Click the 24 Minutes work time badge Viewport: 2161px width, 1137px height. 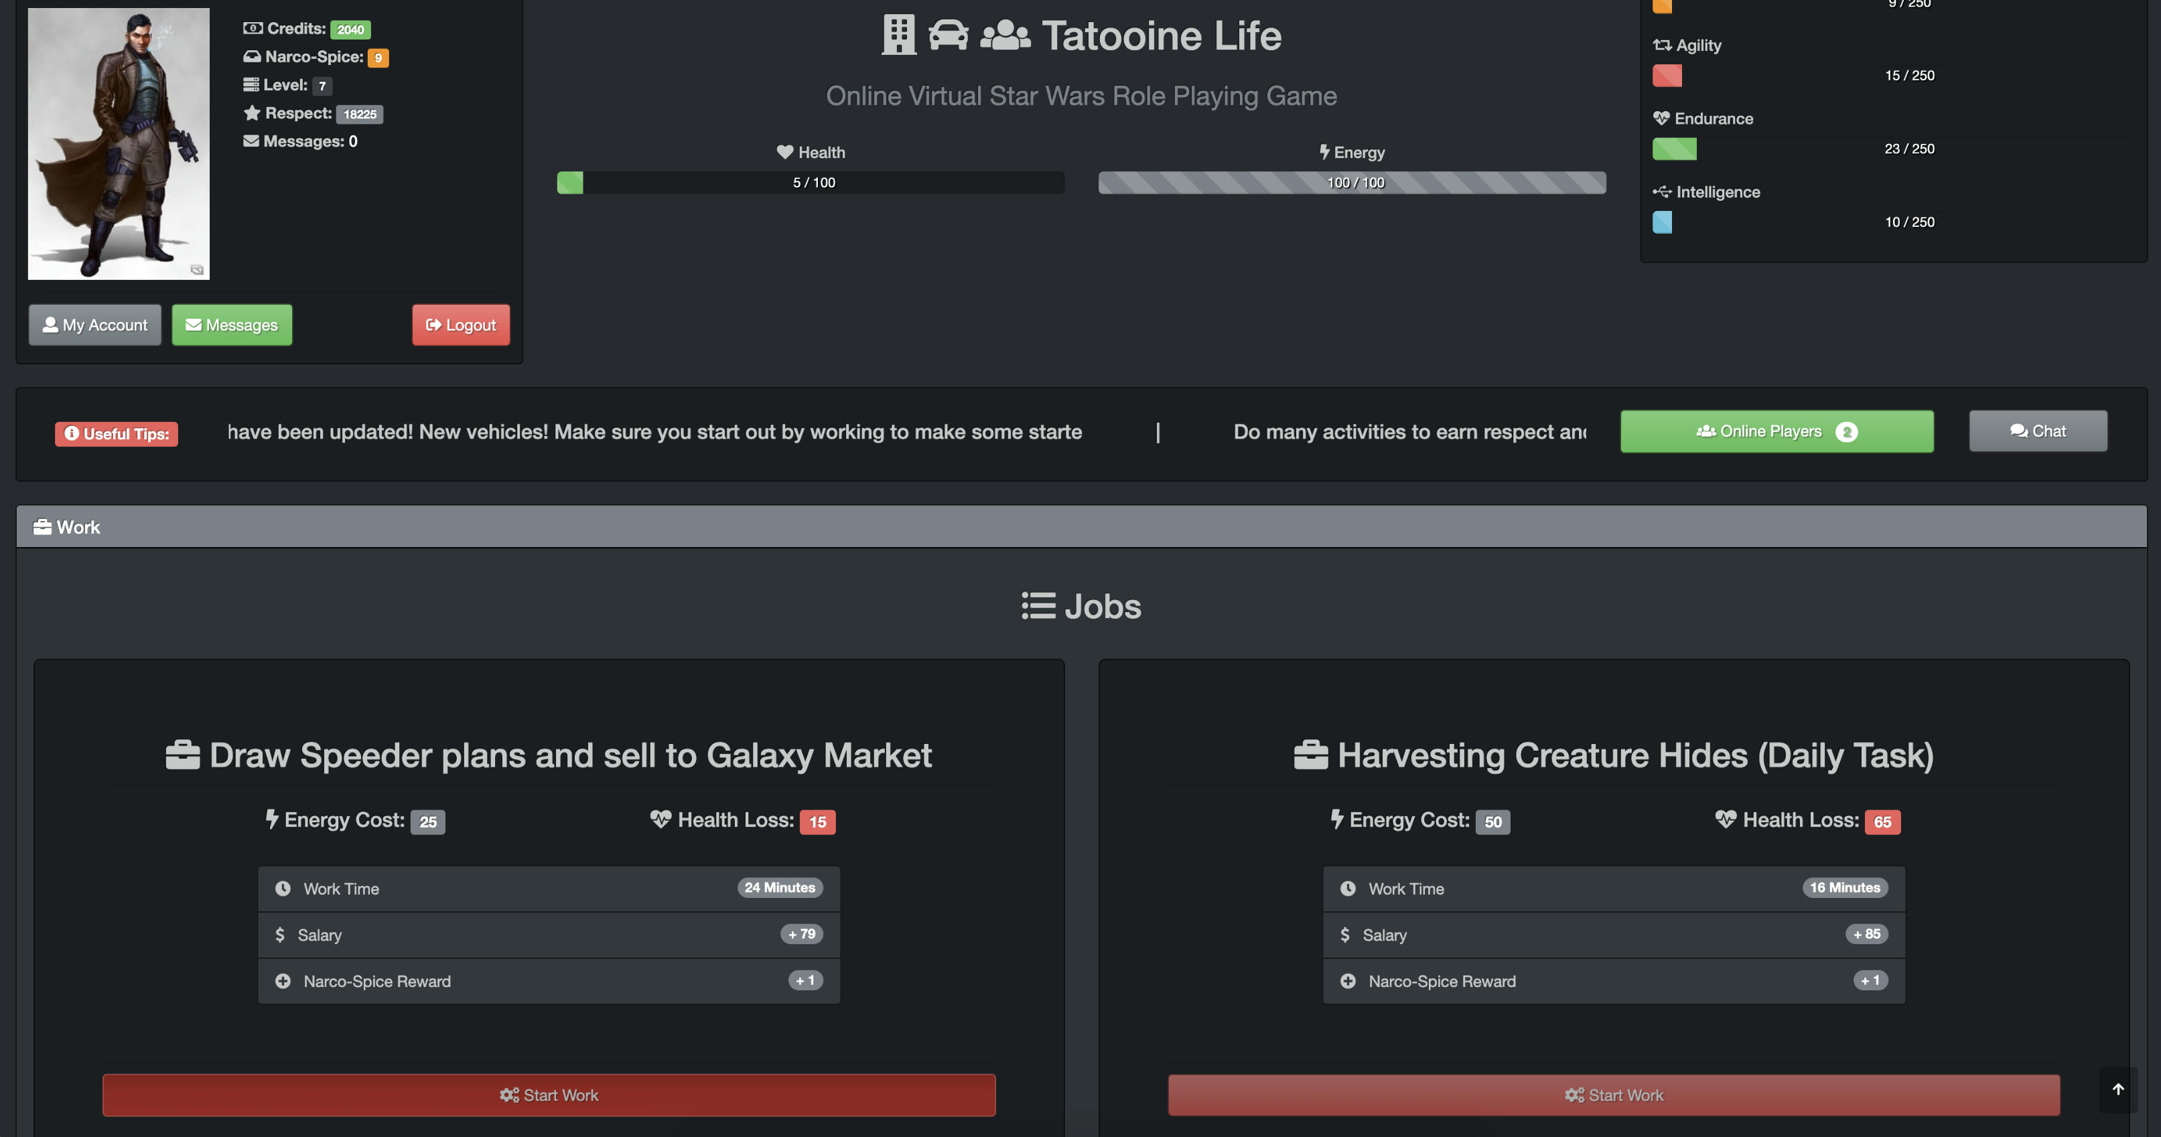pyautogui.click(x=780, y=888)
